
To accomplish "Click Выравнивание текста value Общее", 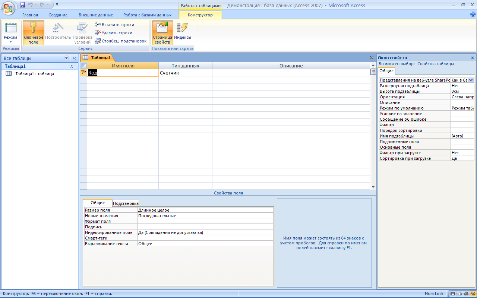I will click(205, 244).
